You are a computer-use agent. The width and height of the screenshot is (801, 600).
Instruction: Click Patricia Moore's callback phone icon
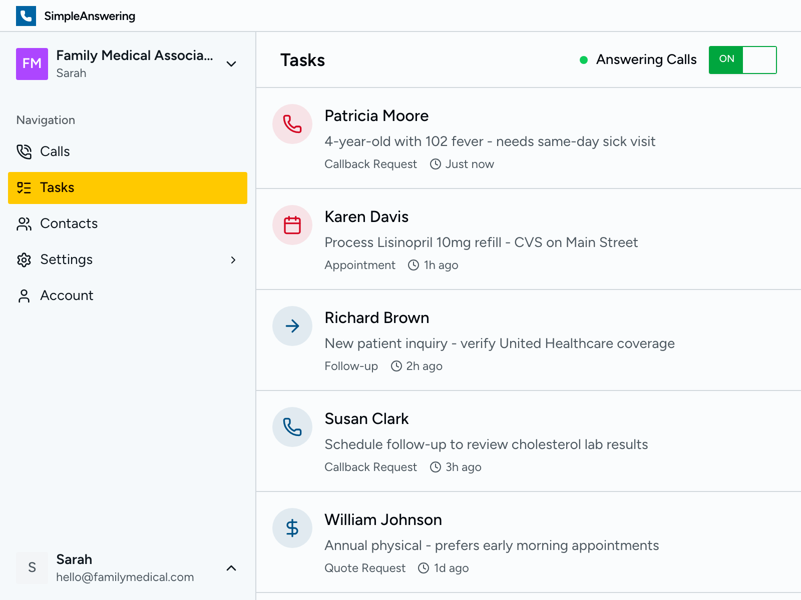coord(292,124)
